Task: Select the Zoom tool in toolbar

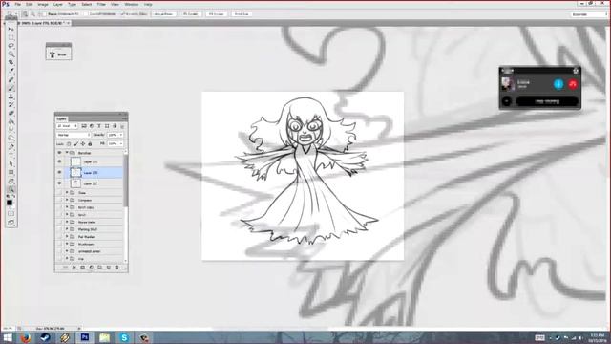Action: [x=11, y=189]
